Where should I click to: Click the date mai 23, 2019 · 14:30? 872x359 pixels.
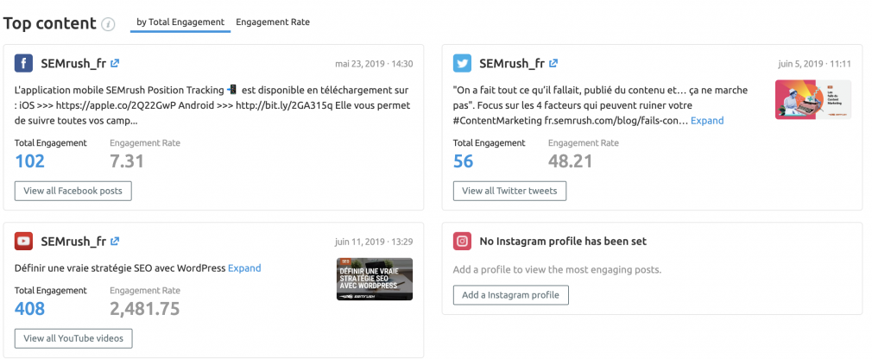click(374, 64)
